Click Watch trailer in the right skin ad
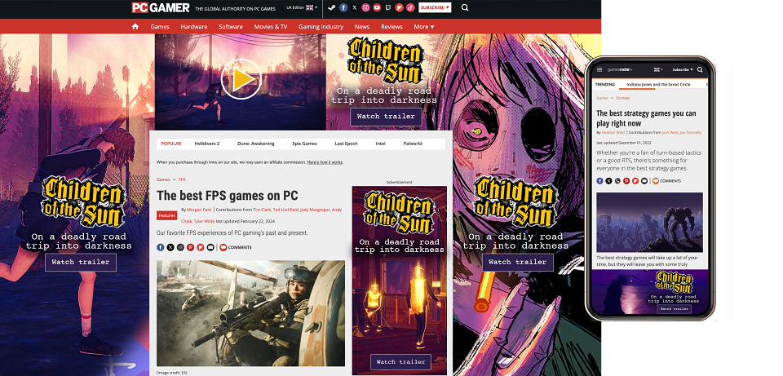The image size is (783, 376). [517, 262]
